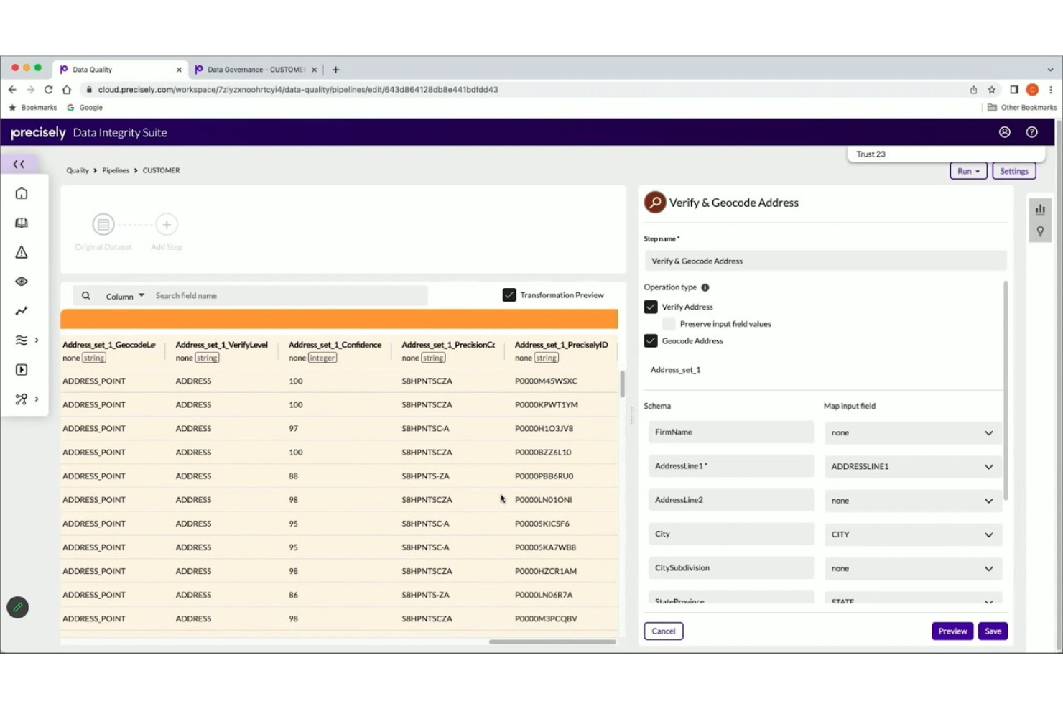Open the Home icon in the sidebar
Viewport: 1063px width, 709px height.
22,193
